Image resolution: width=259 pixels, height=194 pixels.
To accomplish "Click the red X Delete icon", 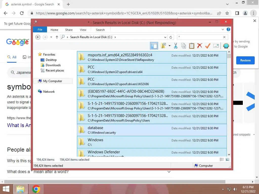I will coord(200,46).
